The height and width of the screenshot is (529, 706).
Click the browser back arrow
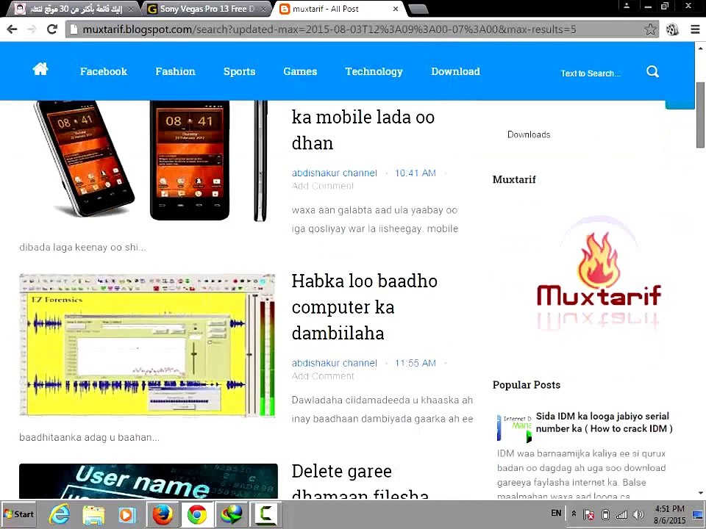tap(13, 29)
